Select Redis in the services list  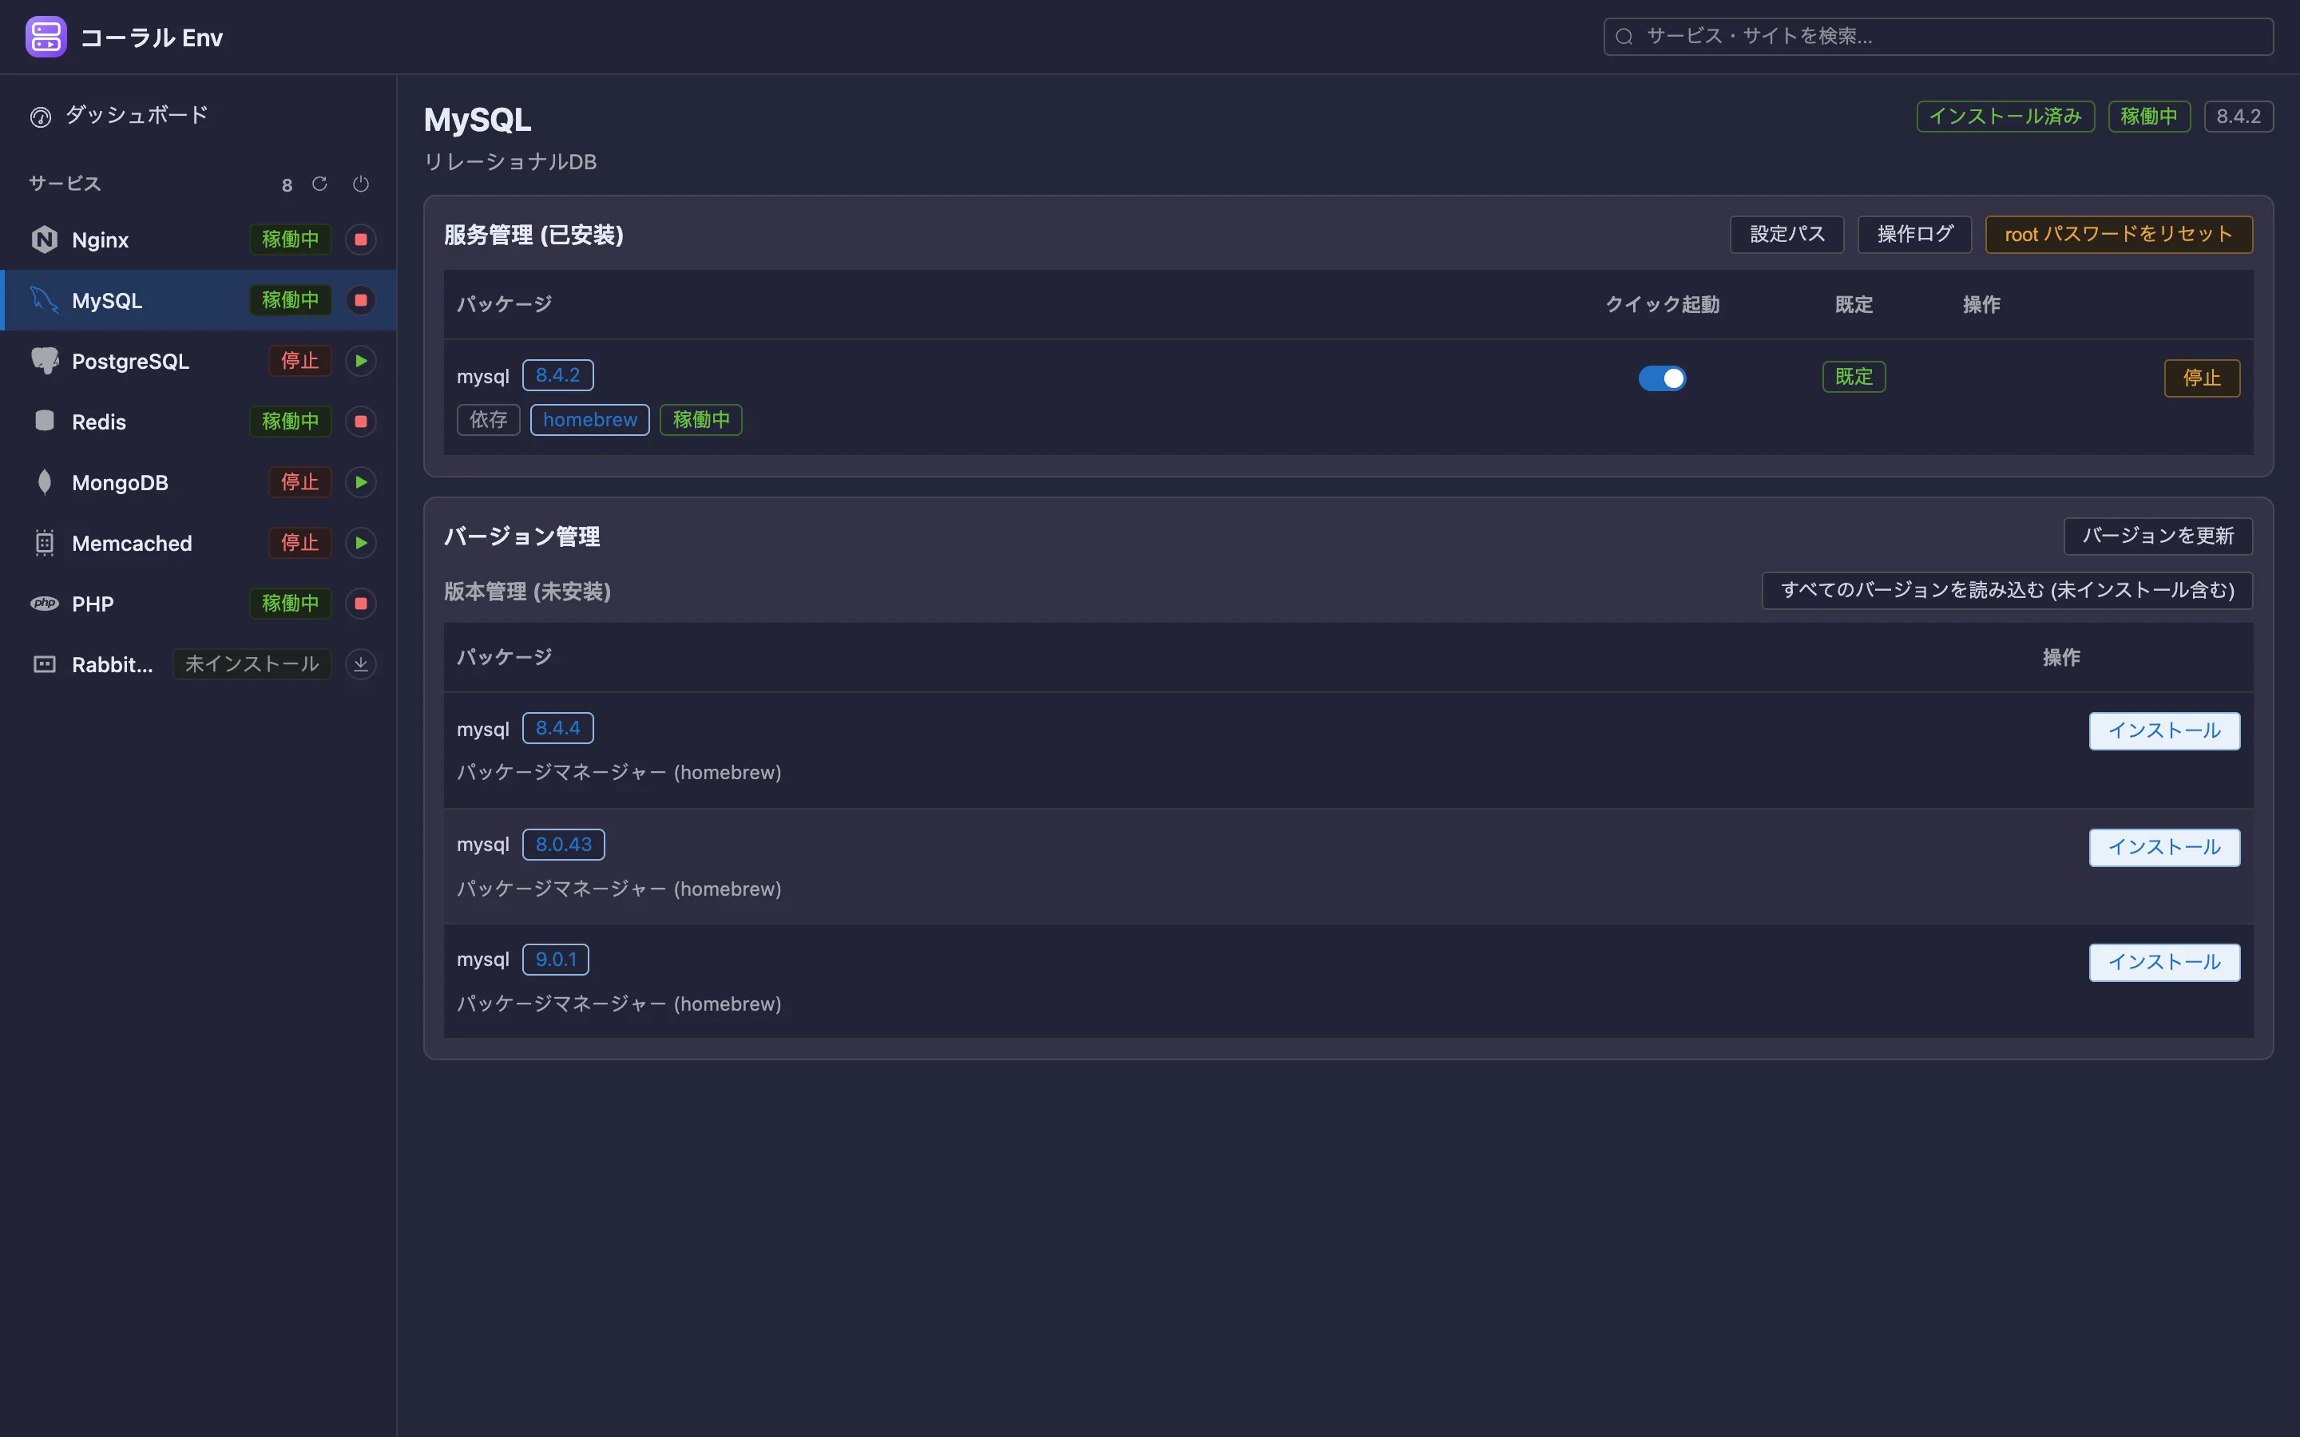tap(198, 421)
